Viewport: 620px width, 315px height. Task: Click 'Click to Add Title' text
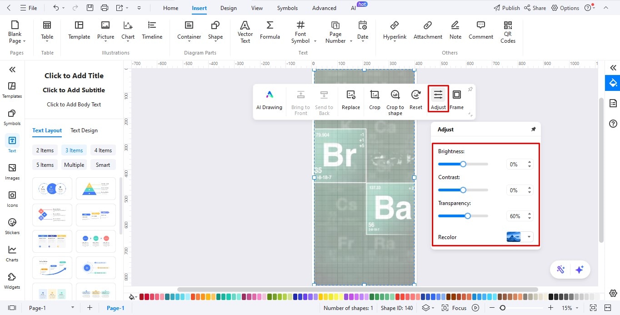pos(74,75)
